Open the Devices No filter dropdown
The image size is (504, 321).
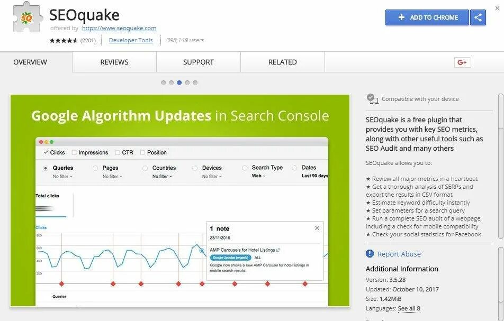[x=212, y=176]
